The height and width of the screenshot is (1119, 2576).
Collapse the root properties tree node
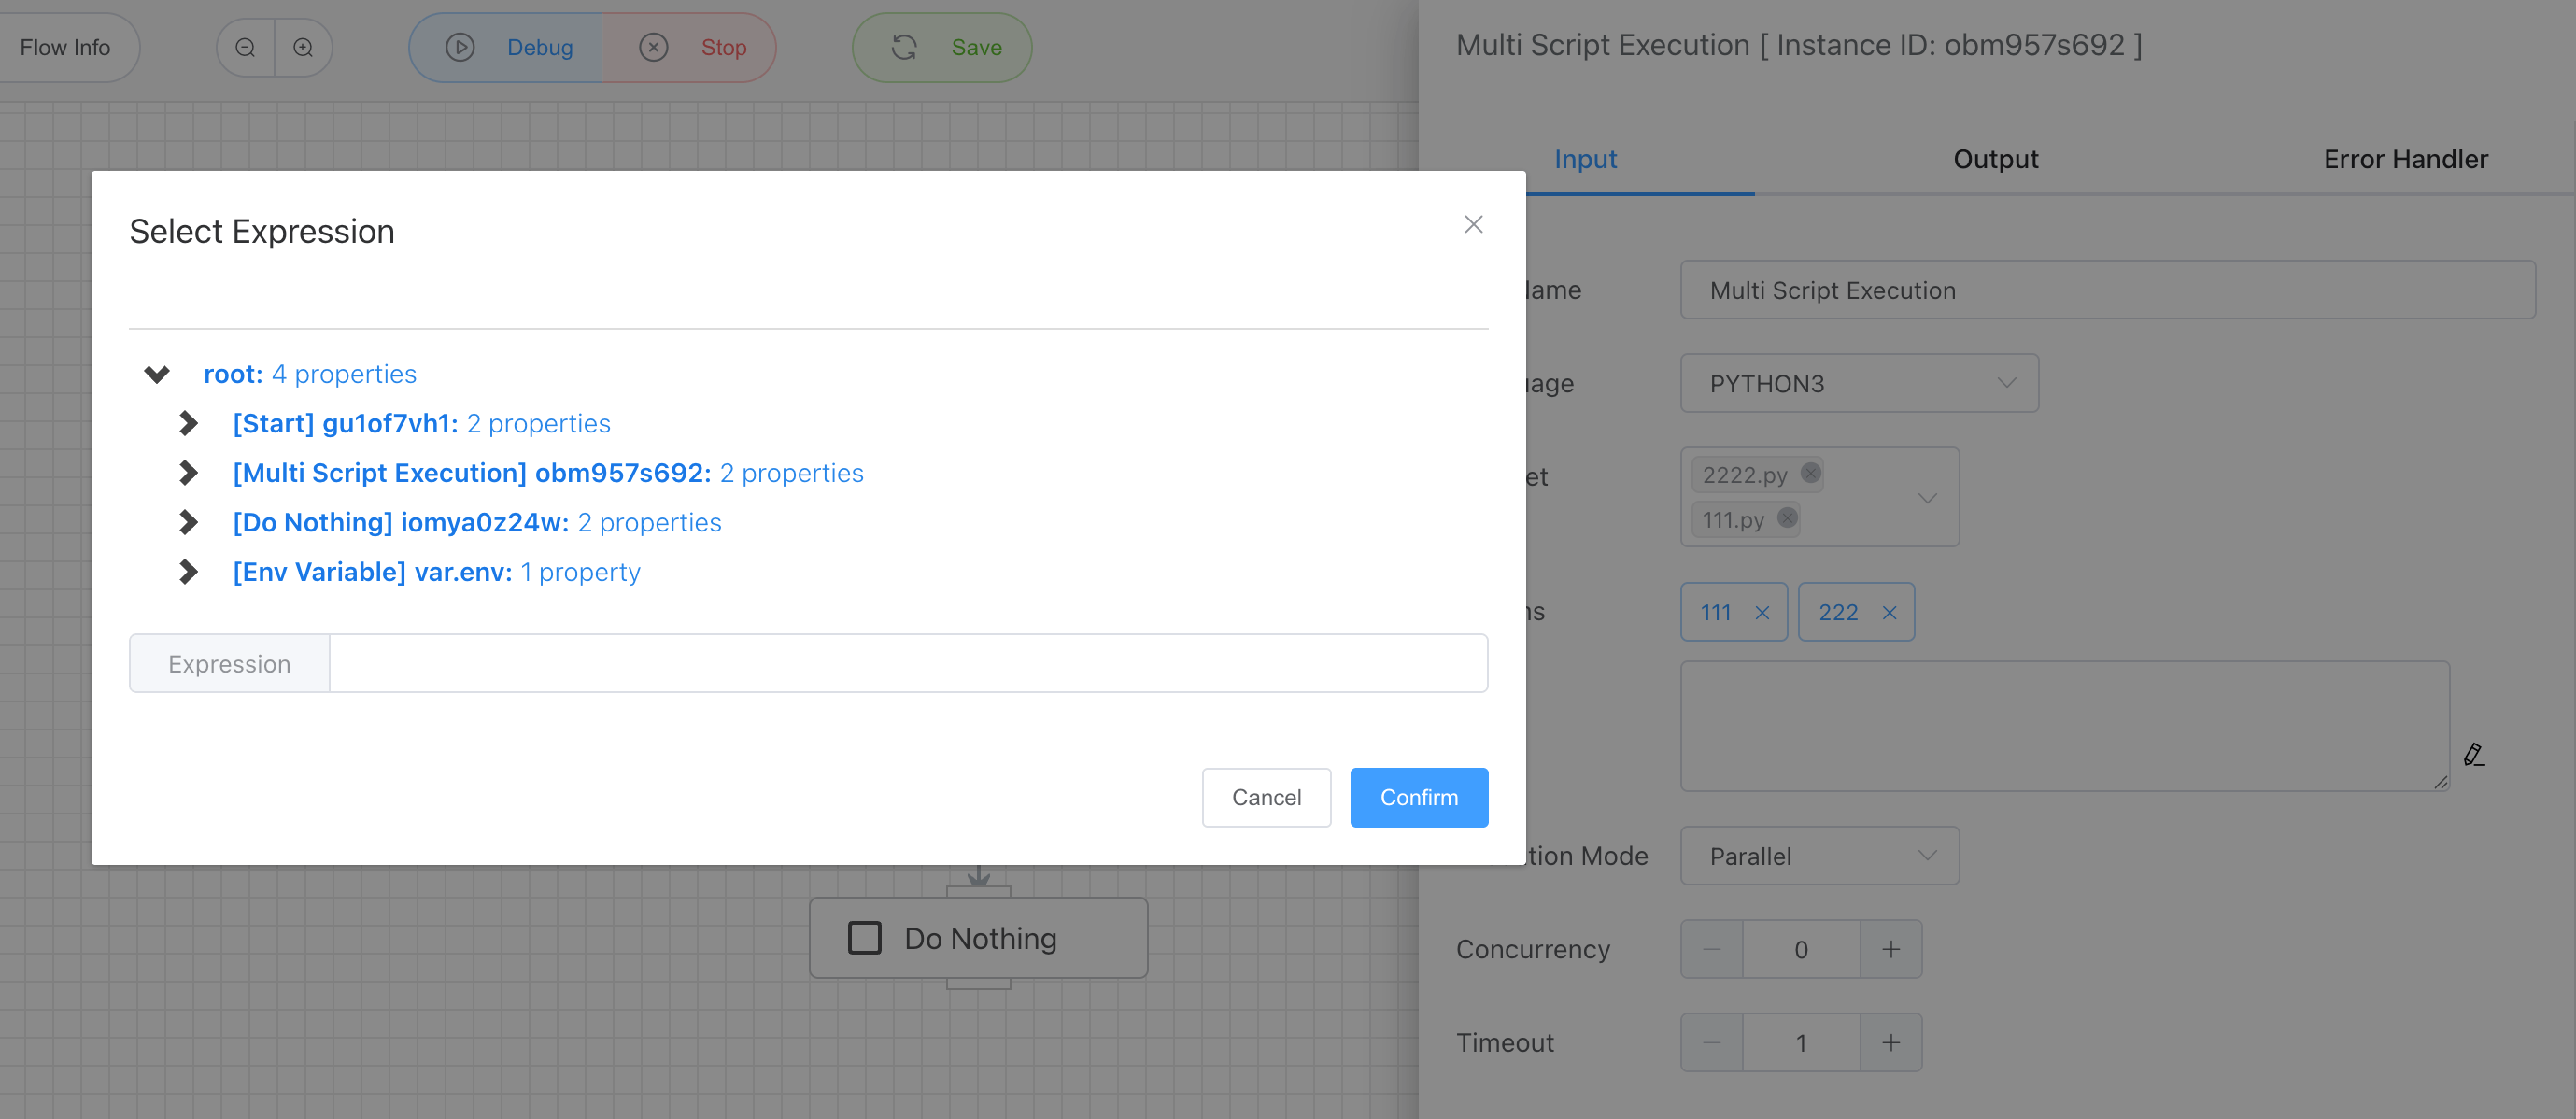(x=157, y=374)
